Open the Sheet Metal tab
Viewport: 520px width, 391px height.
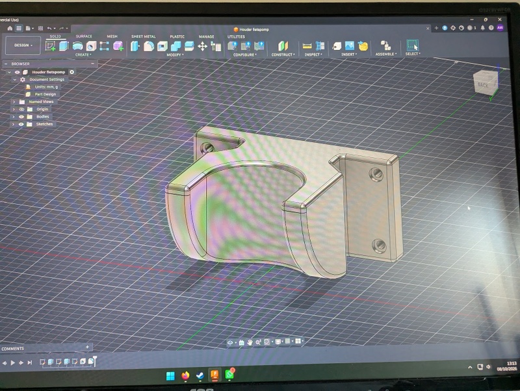pyautogui.click(x=143, y=36)
